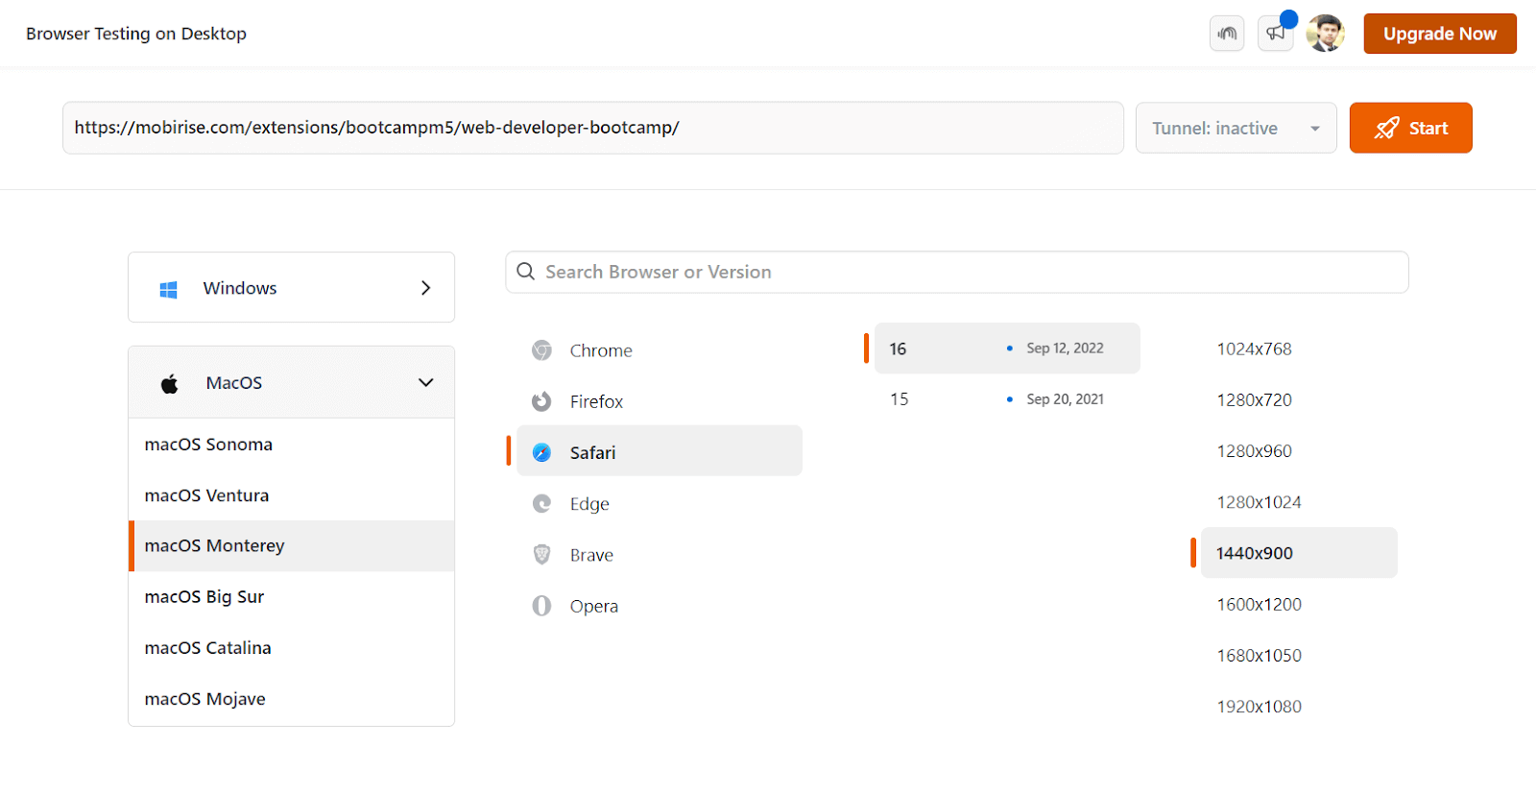This screenshot has height=794, width=1536.
Task: Click the Sep 20, 2021 release date
Action: [1065, 399]
